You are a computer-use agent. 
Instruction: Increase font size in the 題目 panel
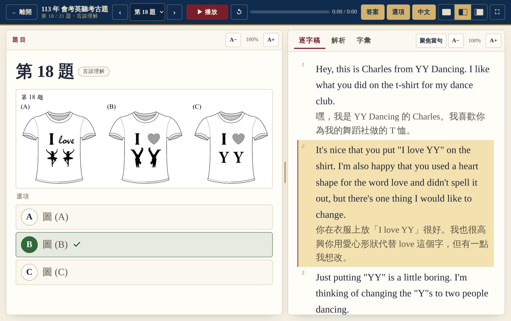(x=271, y=40)
